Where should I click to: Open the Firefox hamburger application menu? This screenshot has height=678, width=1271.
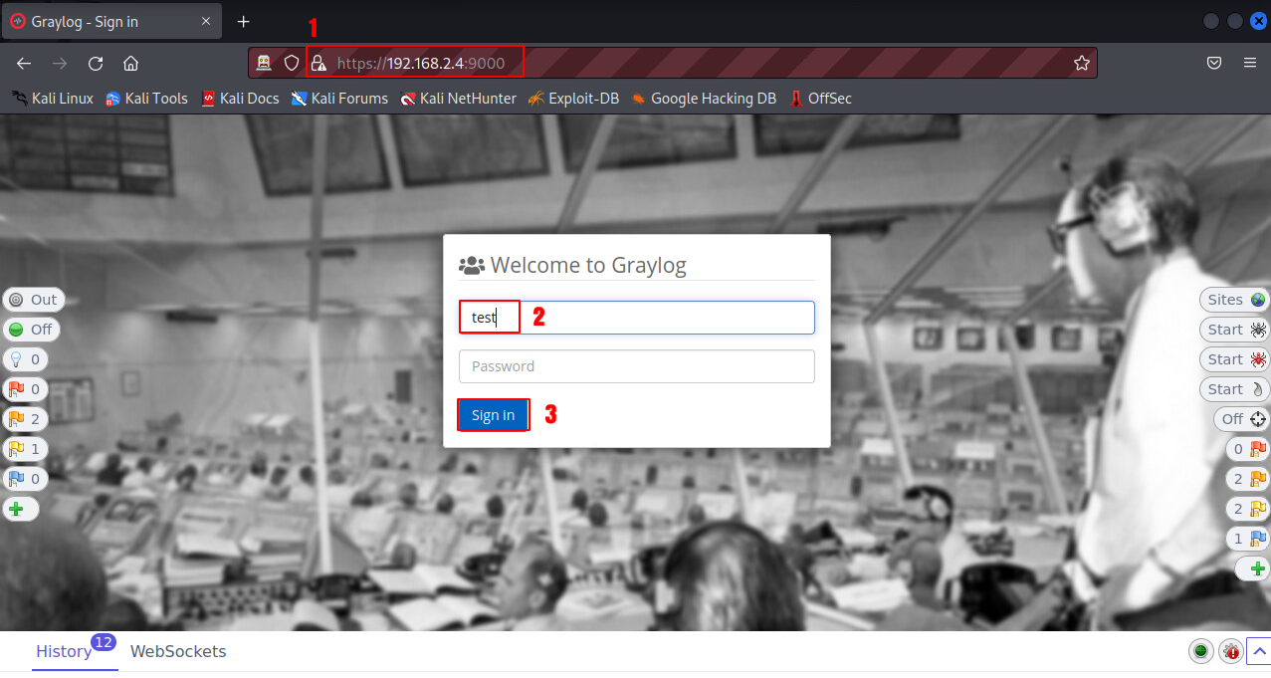1250,63
